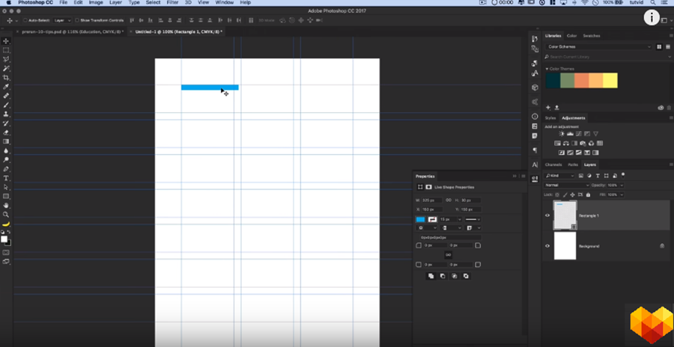The height and width of the screenshot is (347, 674).
Task: Switch to the Channels tab
Action: point(553,165)
